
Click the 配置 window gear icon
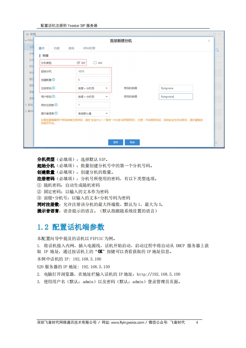point(27,34)
